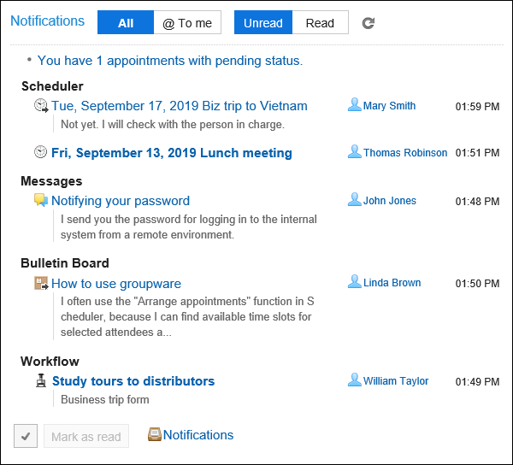Click the 01:49 PM timestamp
Image resolution: width=513 pixels, height=465 pixels.
tap(477, 382)
